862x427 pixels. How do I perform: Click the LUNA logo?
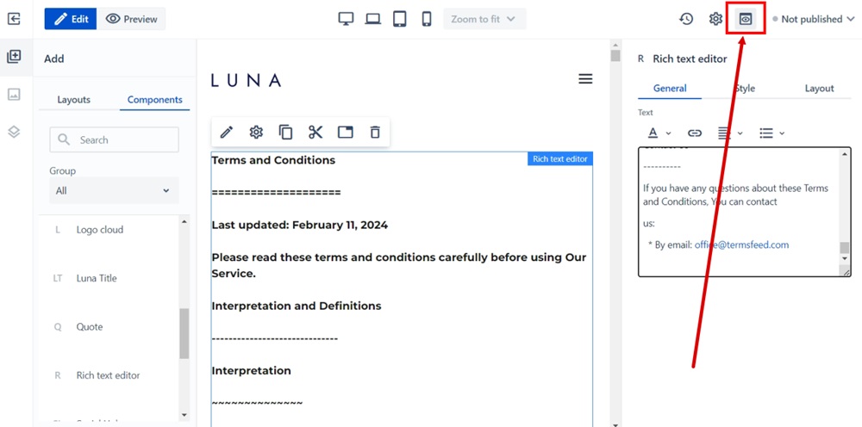[x=246, y=81]
